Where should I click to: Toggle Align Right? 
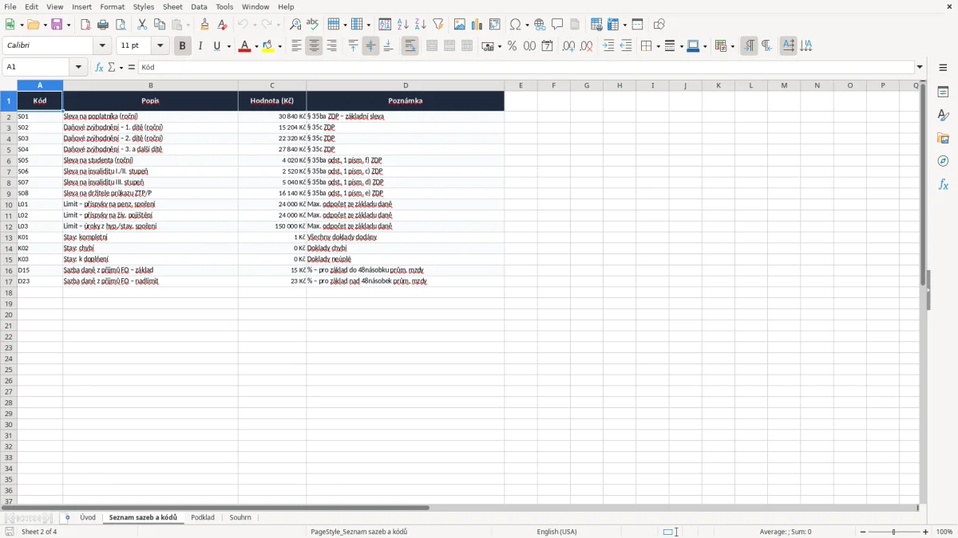[x=332, y=46]
